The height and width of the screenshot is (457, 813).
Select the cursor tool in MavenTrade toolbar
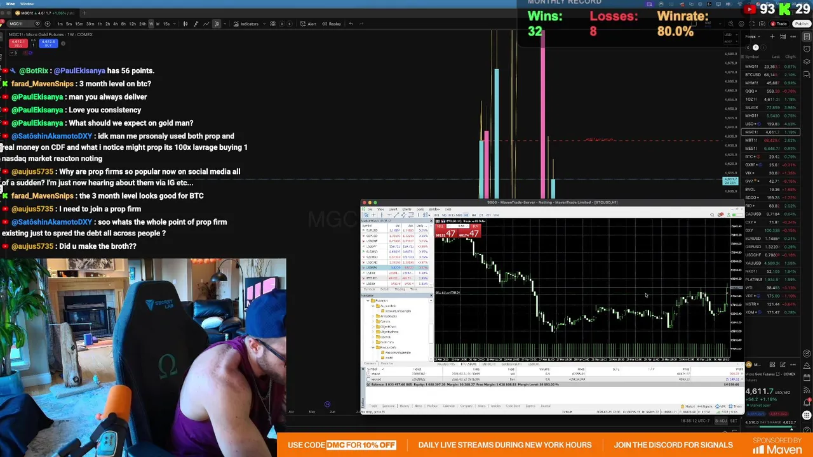(366, 215)
